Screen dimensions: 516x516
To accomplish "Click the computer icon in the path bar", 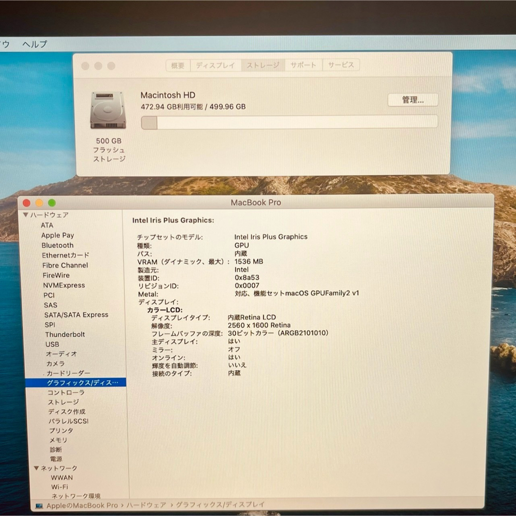I will [x=39, y=506].
